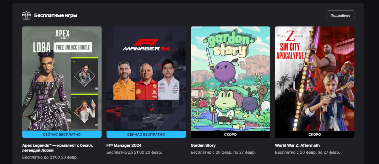379x164 pixels.
Task: Click СЕЙЧАС БЕСПЛАТНО banner under F1 Manager
Action: [146, 134]
